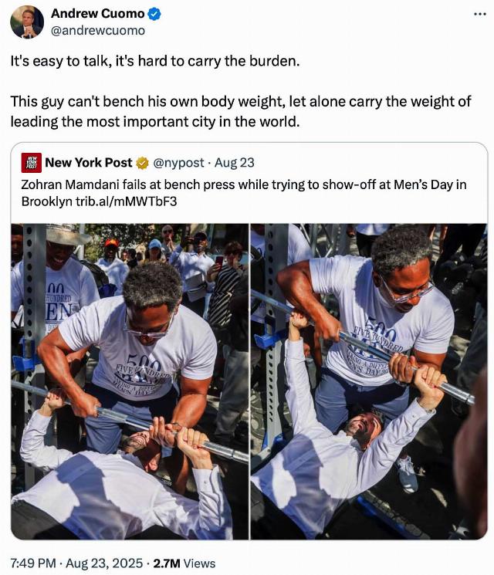Click the @andrewcuomo handle

pyautogui.click(x=97, y=30)
